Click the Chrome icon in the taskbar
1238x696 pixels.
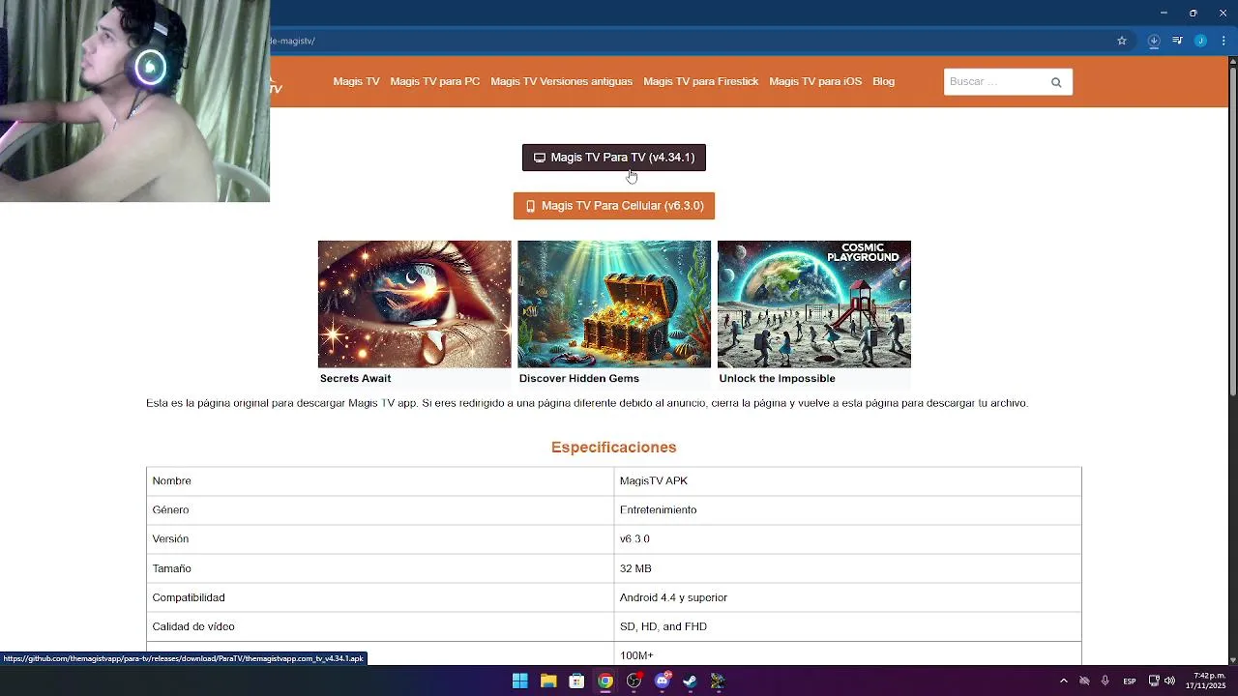(x=604, y=681)
